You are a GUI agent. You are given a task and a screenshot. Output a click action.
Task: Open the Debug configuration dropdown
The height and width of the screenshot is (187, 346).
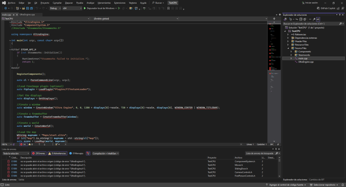(x=55, y=8)
